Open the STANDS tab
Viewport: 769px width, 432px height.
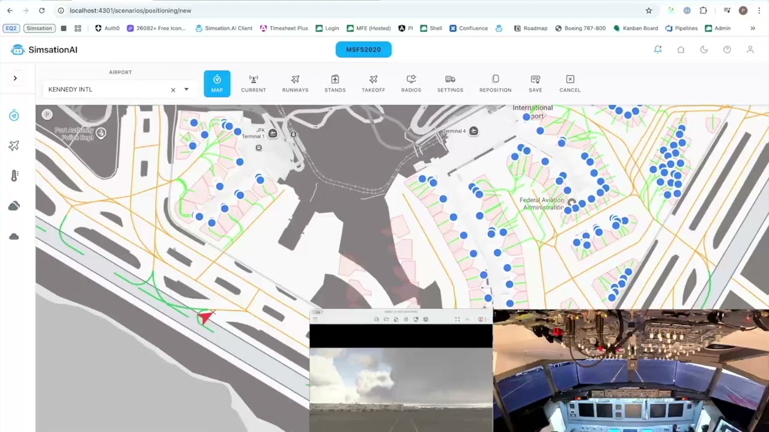click(x=335, y=83)
